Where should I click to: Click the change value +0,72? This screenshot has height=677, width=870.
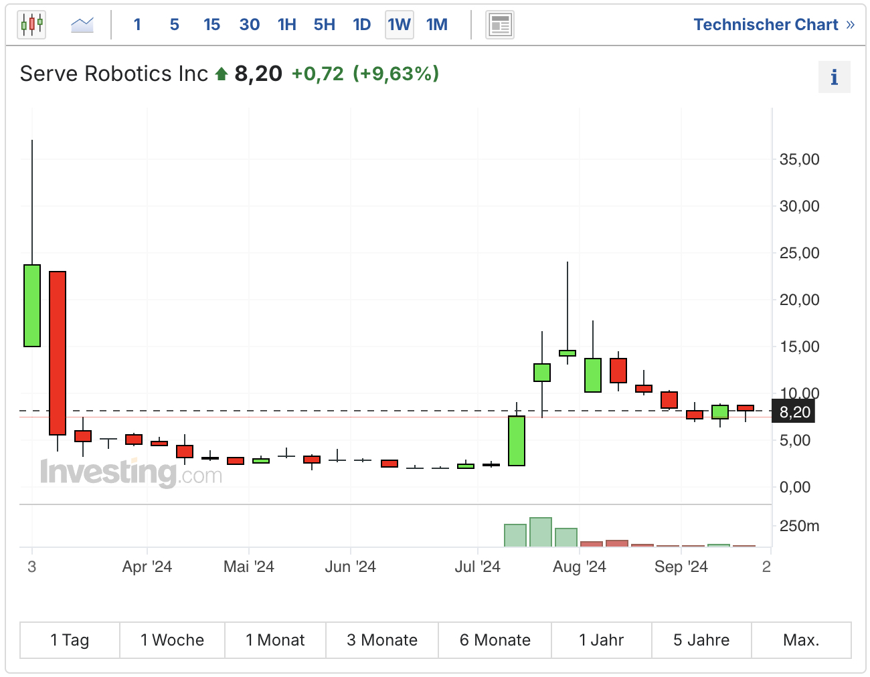coord(318,74)
